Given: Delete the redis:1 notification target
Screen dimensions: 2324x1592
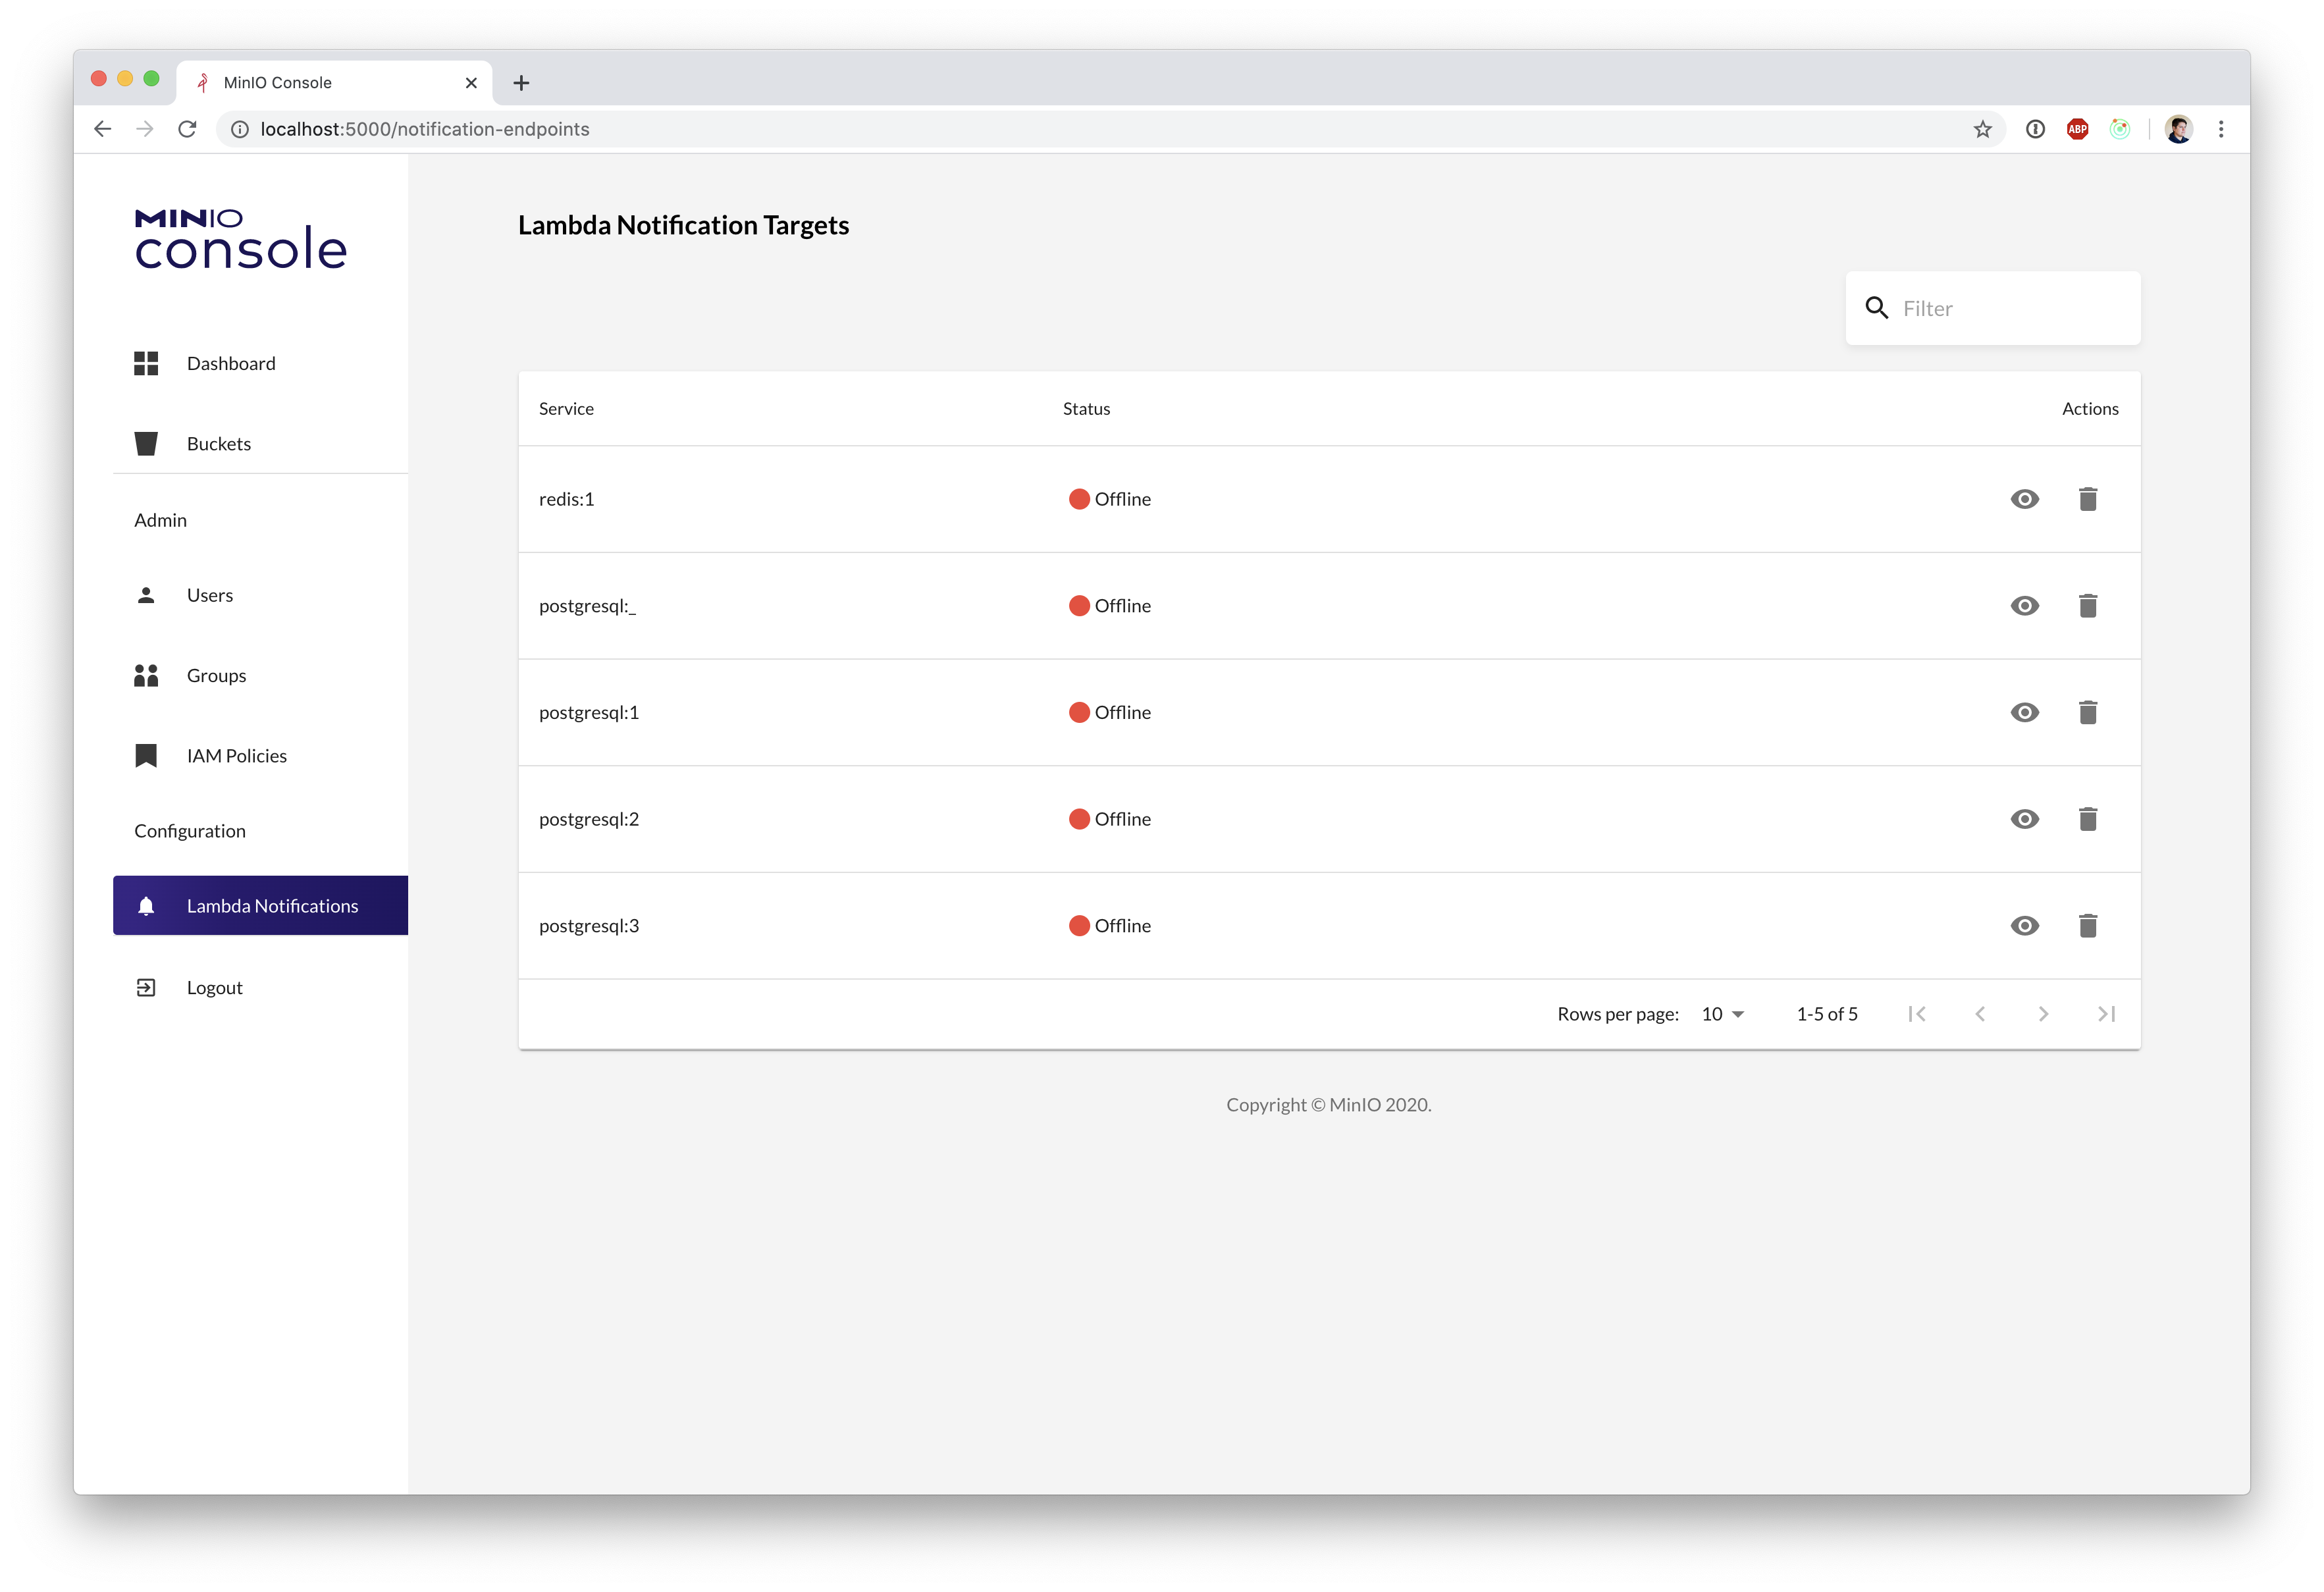Looking at the screenshot, I should tap(2087, 499).
